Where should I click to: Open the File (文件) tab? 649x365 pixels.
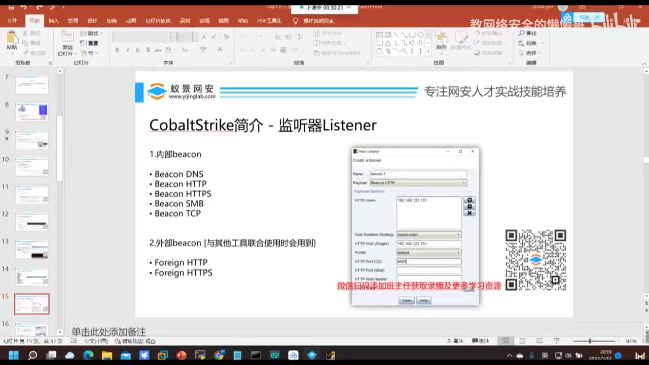point(13,21)
